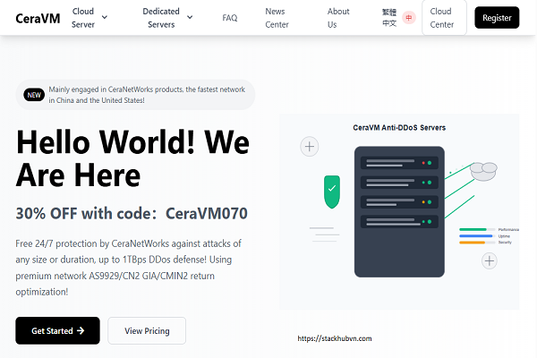The image size is (537, 358).
Task: Expand the Dedicated Servers chevron arrow
Action: click(x=190, y=17)
